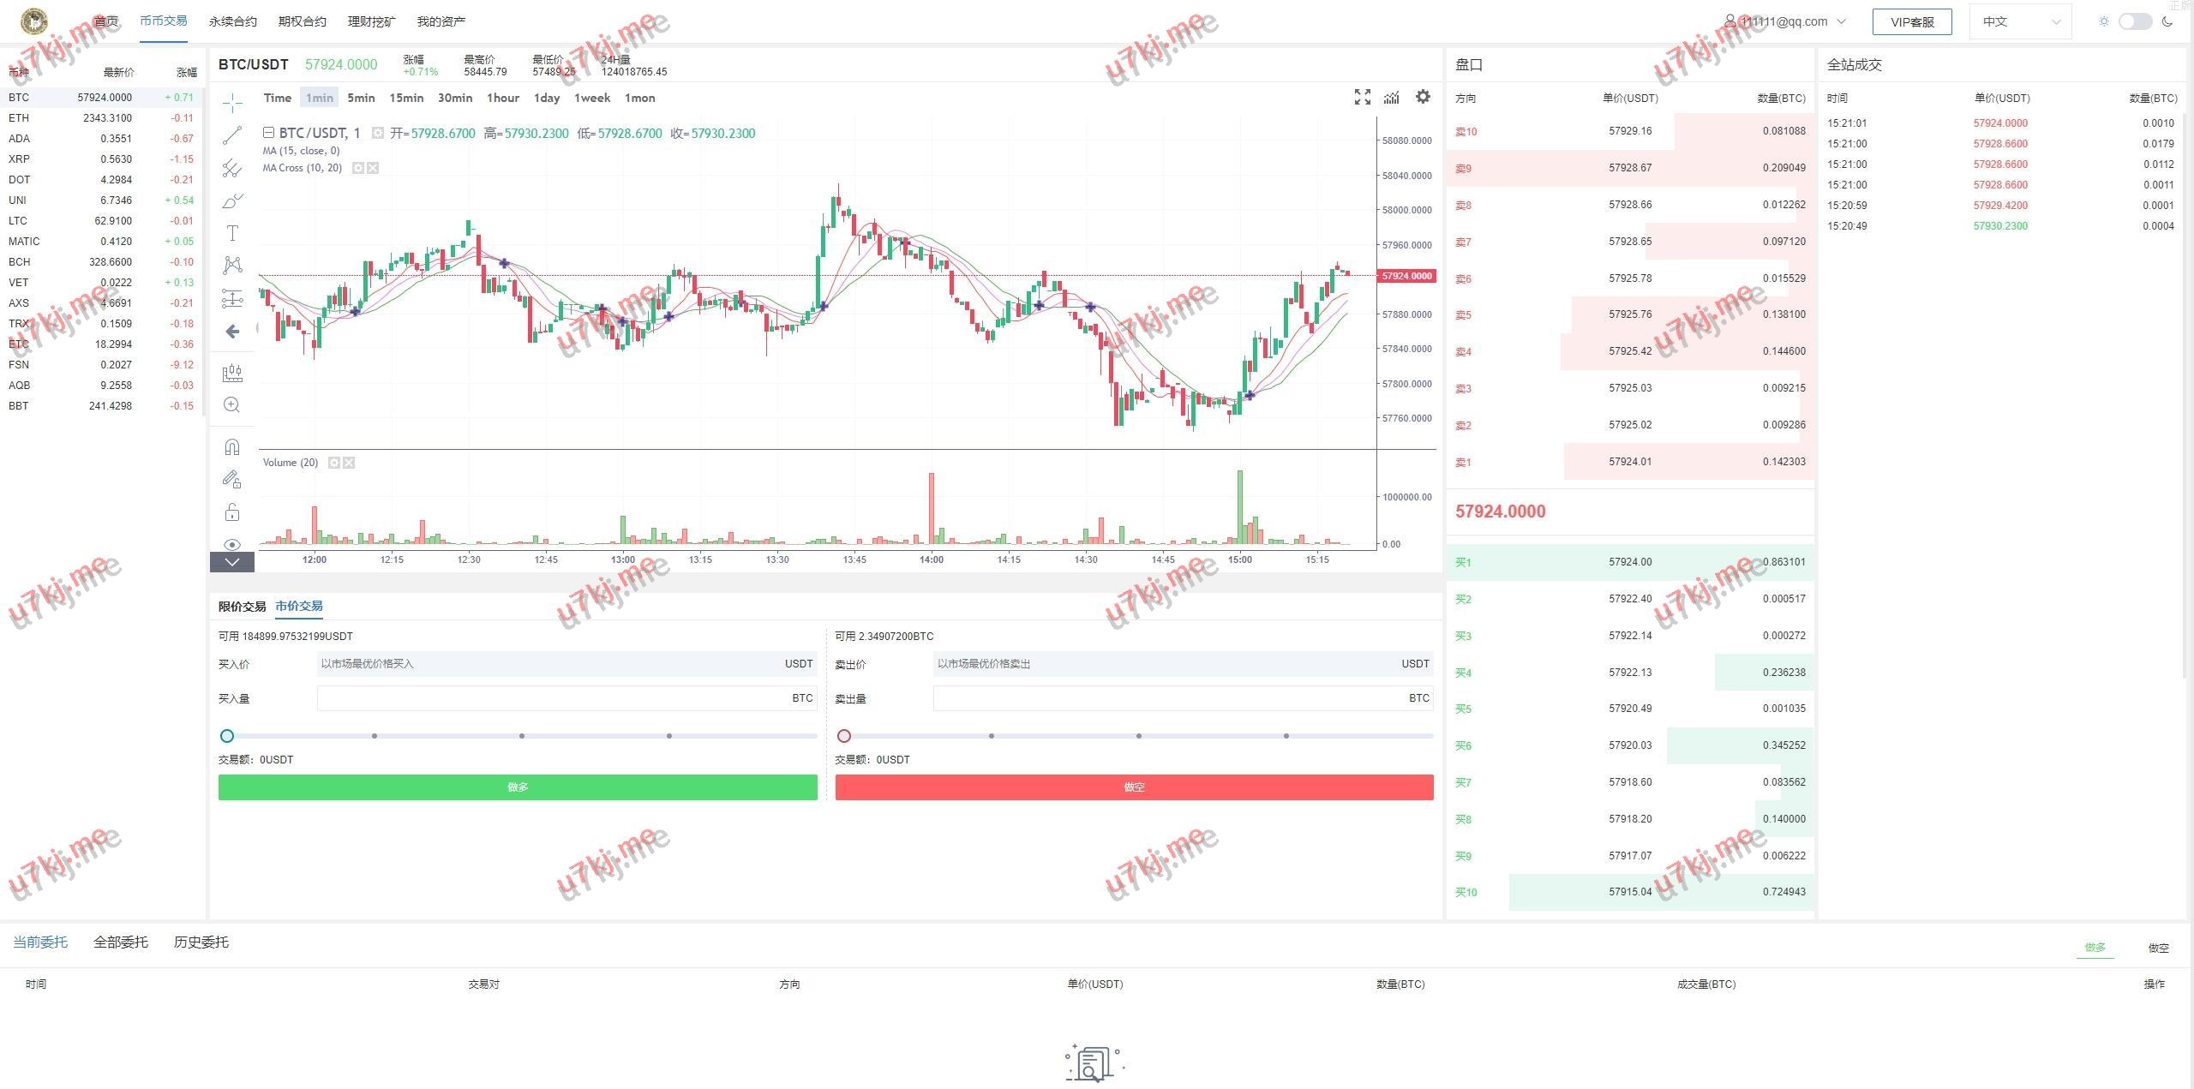Toggle lock all drawing tools padlock

[x=232, y=512]
